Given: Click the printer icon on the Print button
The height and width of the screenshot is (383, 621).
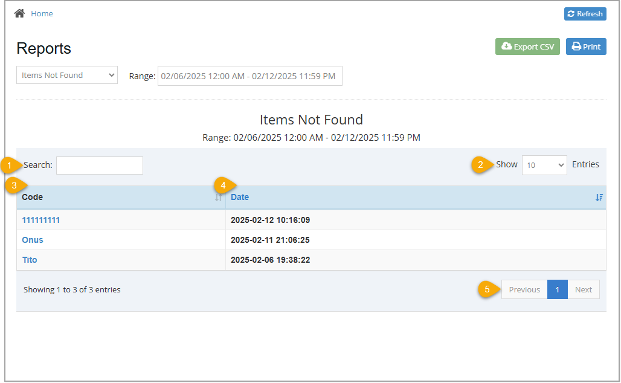Looking at the screenshot, I should tap(576, 46).
